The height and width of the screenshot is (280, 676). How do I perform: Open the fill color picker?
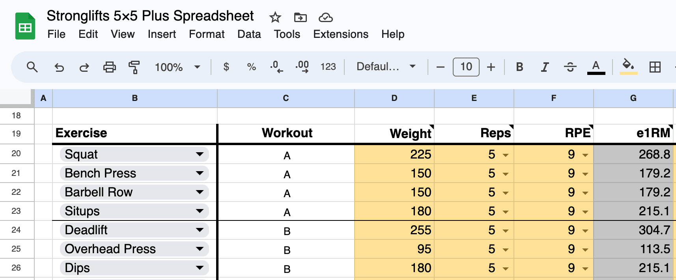point(629,67)
